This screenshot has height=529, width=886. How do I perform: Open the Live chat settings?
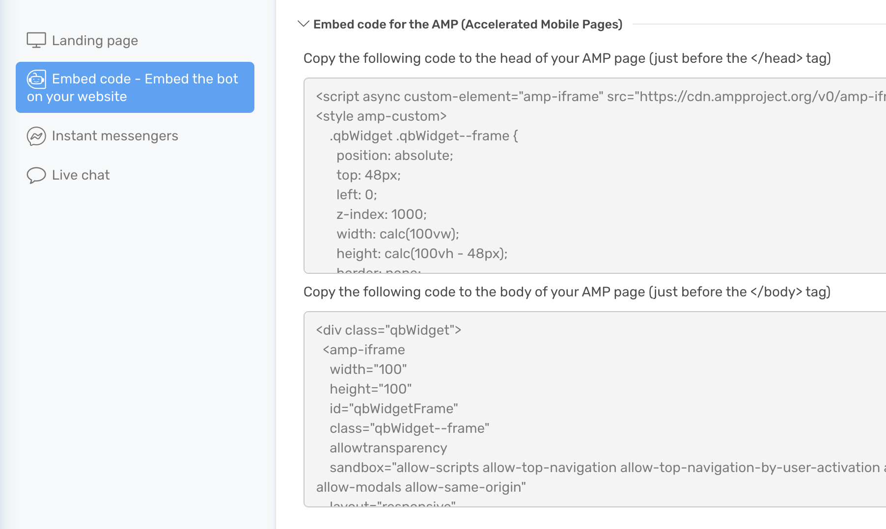tap(80, 175)
